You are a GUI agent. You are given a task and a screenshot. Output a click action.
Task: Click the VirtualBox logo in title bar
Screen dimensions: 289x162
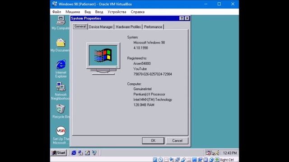55,4
